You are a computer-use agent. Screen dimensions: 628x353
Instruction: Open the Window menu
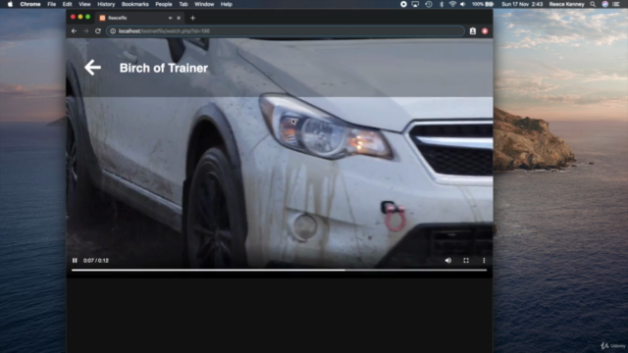tap(204, 4)
